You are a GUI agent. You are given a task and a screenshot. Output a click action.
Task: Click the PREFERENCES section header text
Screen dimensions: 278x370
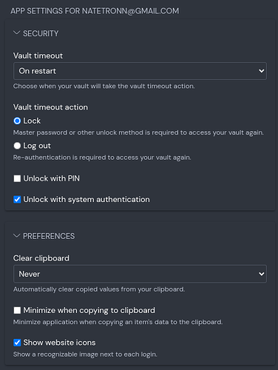[49, 236]
